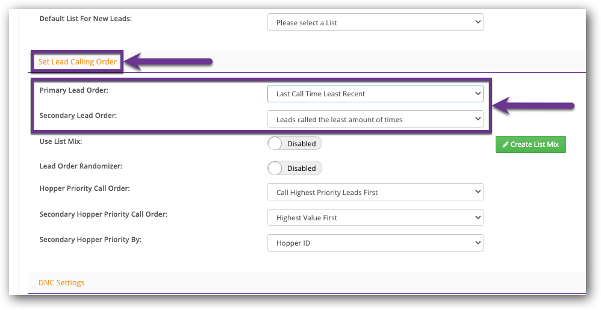Viewport: 601px width, 310px height.
Task: Click chevron arrow of Hopper ID select
Action: (x=478, y=243)
